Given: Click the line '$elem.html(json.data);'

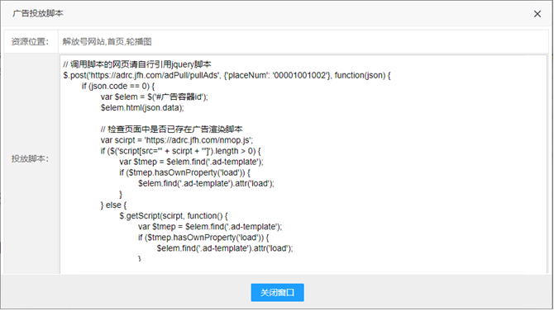Looking at the screenshot, I should pos(142,107).
